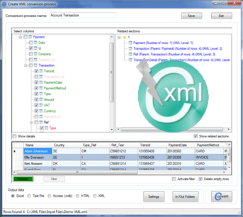Uncheck the Id column checkbox
Viewport: 243px width, 217px height.
pyautogui.click(x=31, y=48)
